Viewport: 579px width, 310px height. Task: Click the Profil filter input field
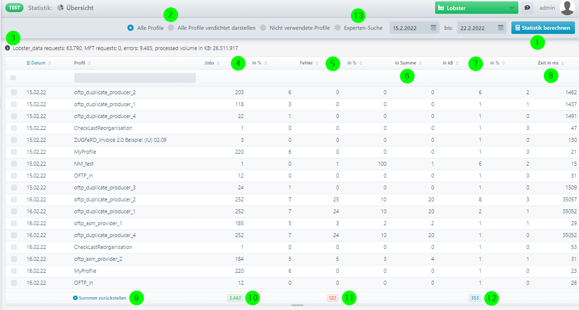tap(135, 77)
